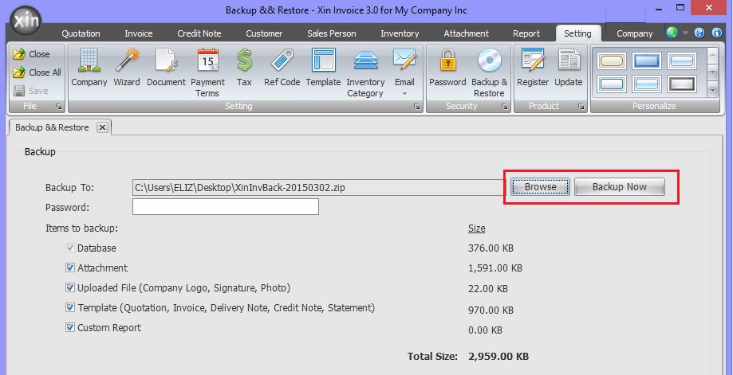Screen dimensions: 733x375
Task: Click the Xin application logo orb
Action: pyautogui.click(x=26, y=21)
